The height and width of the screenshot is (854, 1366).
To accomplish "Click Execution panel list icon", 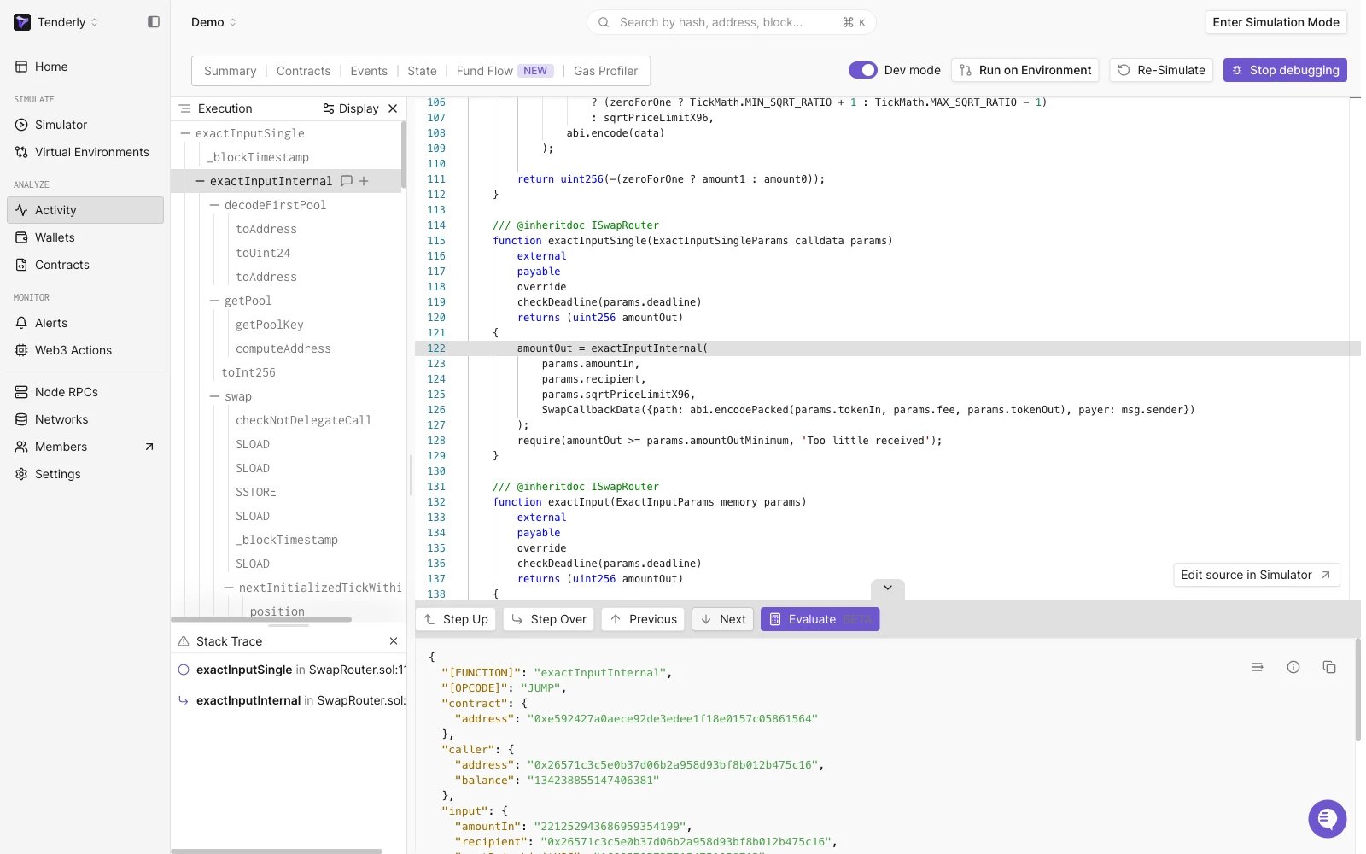I will coord(184,108).
